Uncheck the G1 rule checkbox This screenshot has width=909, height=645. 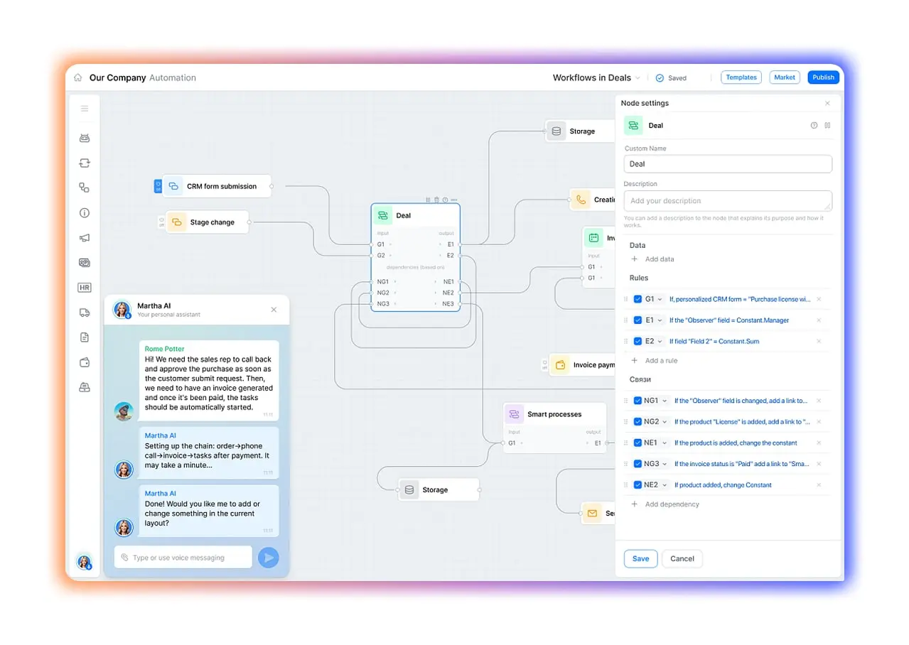coord(638,299)
